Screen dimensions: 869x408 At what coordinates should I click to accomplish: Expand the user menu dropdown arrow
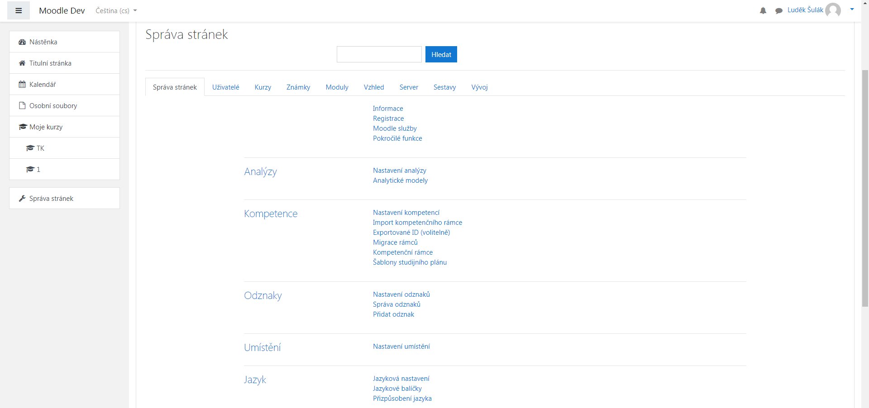coord(852,9)
